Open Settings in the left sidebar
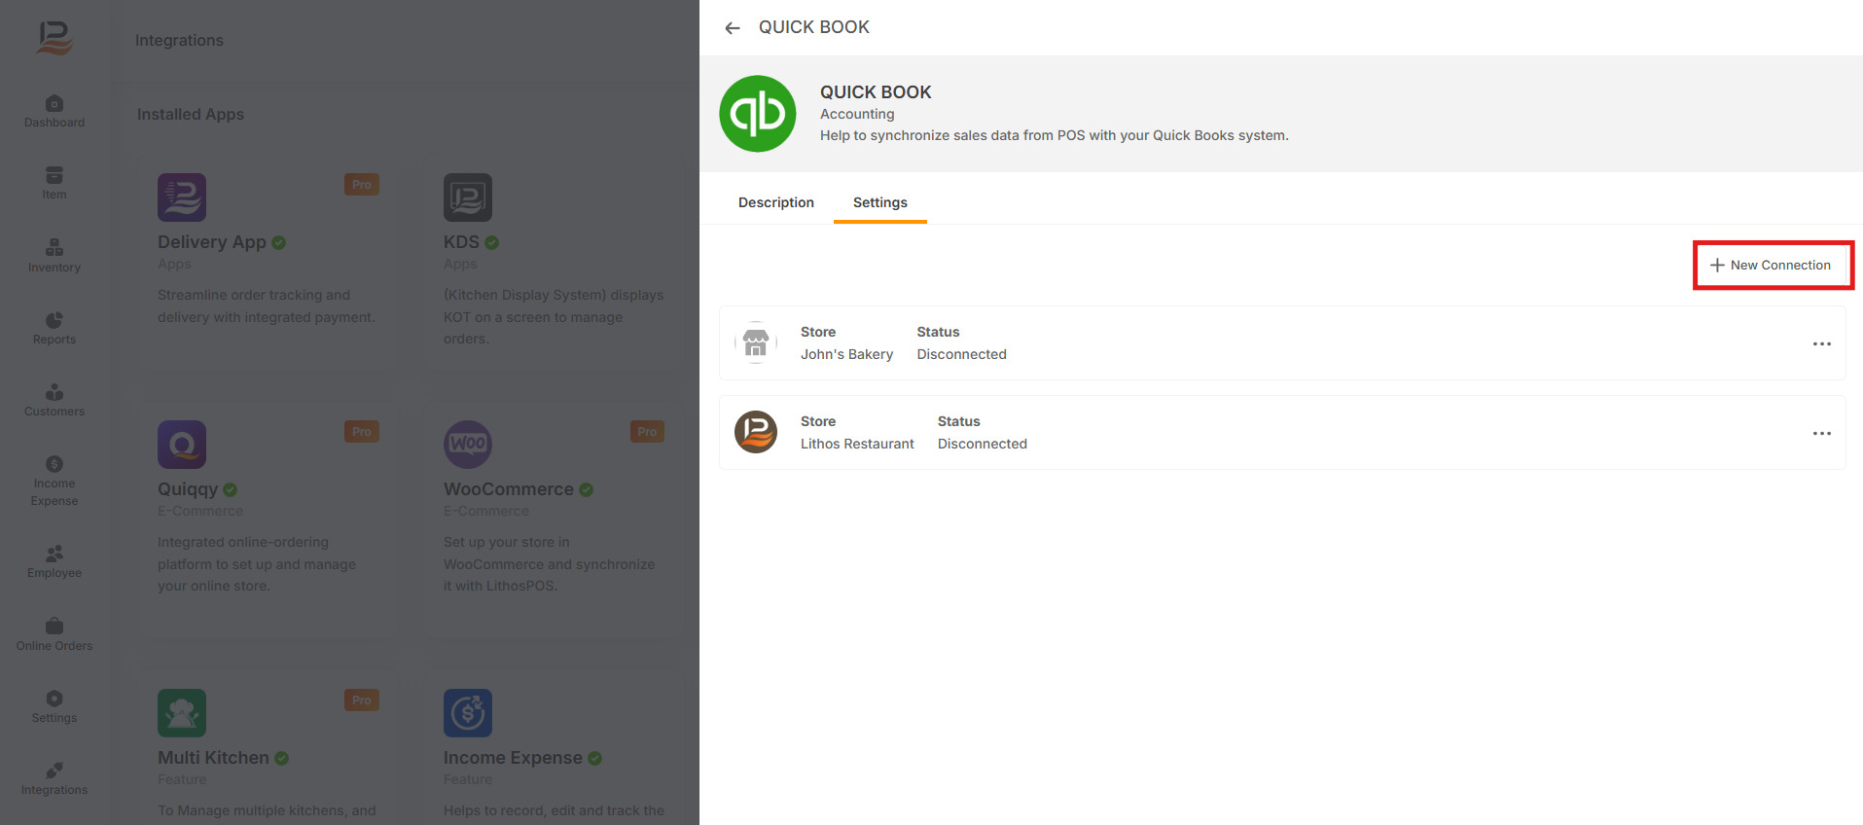The width and height of the screenshot is (1863, 825). click(x=54, y=706)
